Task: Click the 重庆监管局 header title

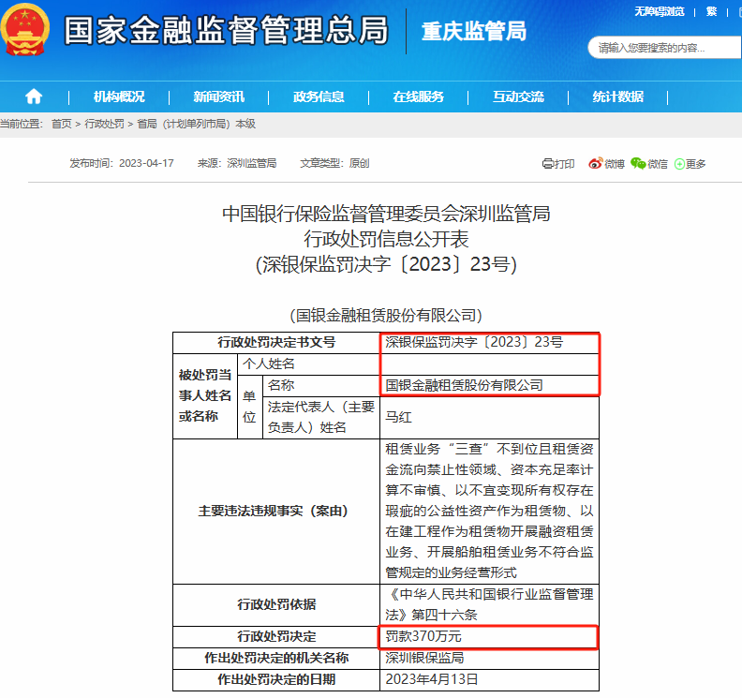Action: point(474,31)
